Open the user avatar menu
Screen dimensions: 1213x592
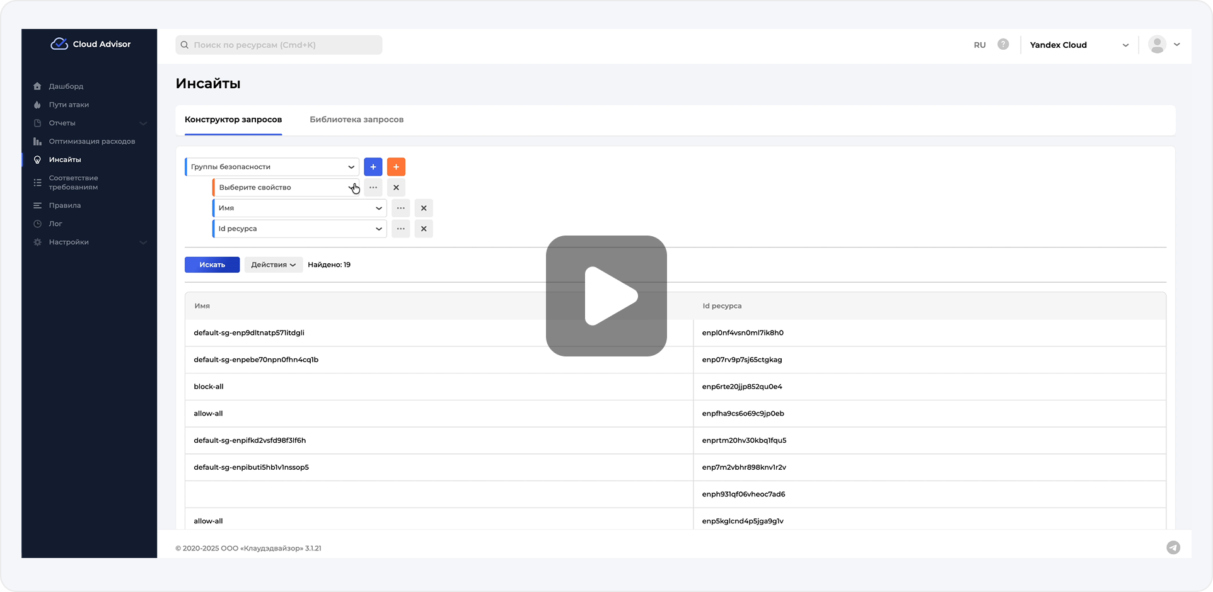click(x=1163, y=45)
